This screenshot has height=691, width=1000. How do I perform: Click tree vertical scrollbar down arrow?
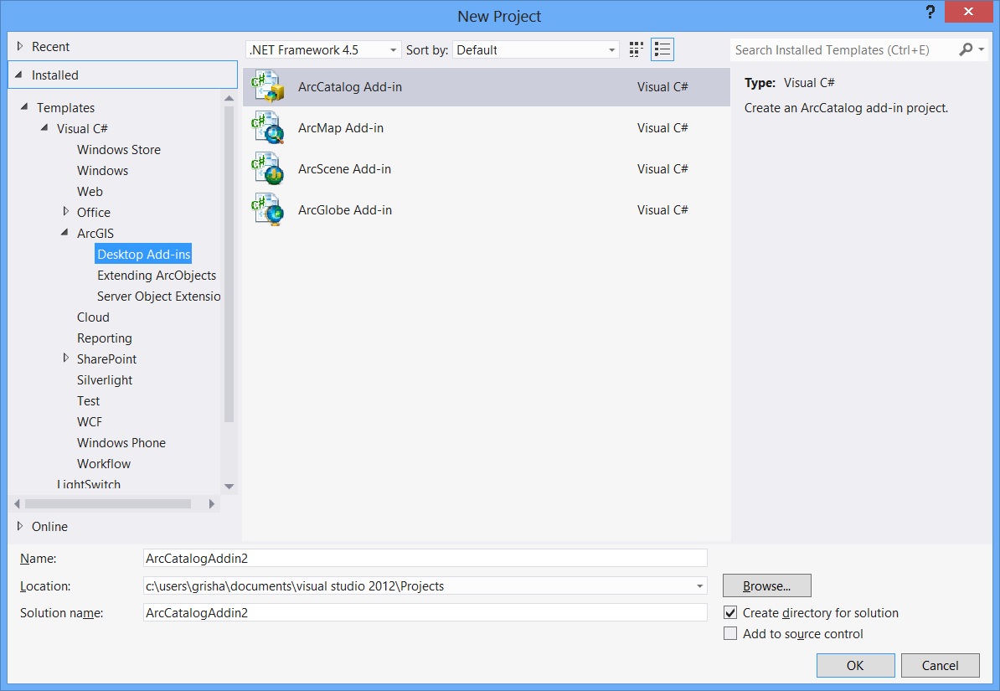(229, 487)
